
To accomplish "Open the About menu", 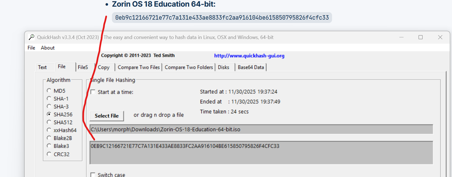I will [48, 48].
